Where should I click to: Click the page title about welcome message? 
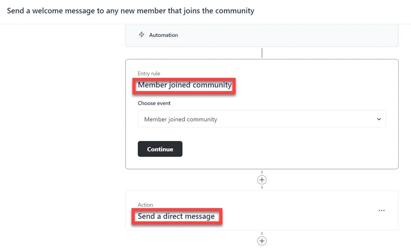click(x=131, y=10)
